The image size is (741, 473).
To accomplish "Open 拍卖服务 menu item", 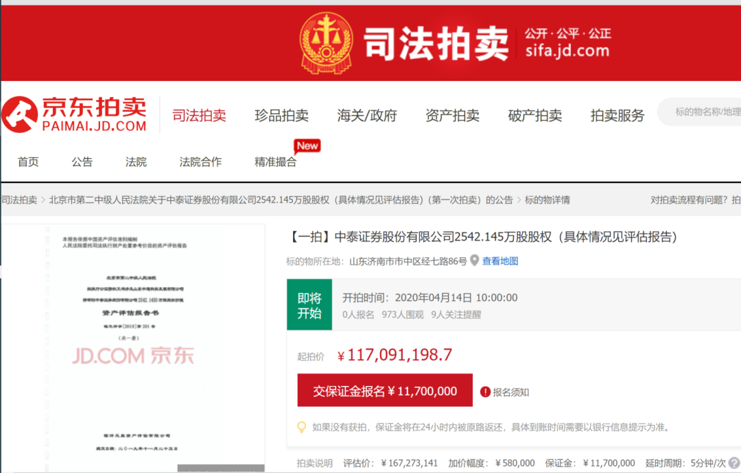I will [x=617, y=115].
